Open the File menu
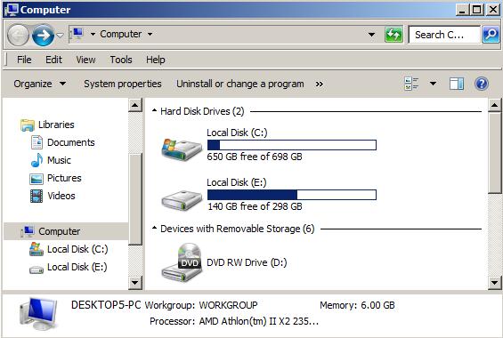 24,60
